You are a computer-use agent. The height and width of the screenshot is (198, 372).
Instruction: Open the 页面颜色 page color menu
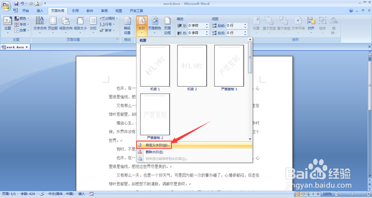coord(155,25)
